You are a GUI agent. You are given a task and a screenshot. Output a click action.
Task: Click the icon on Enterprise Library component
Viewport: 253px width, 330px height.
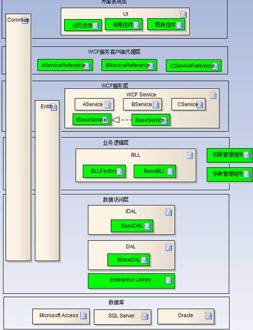(169, 280)
